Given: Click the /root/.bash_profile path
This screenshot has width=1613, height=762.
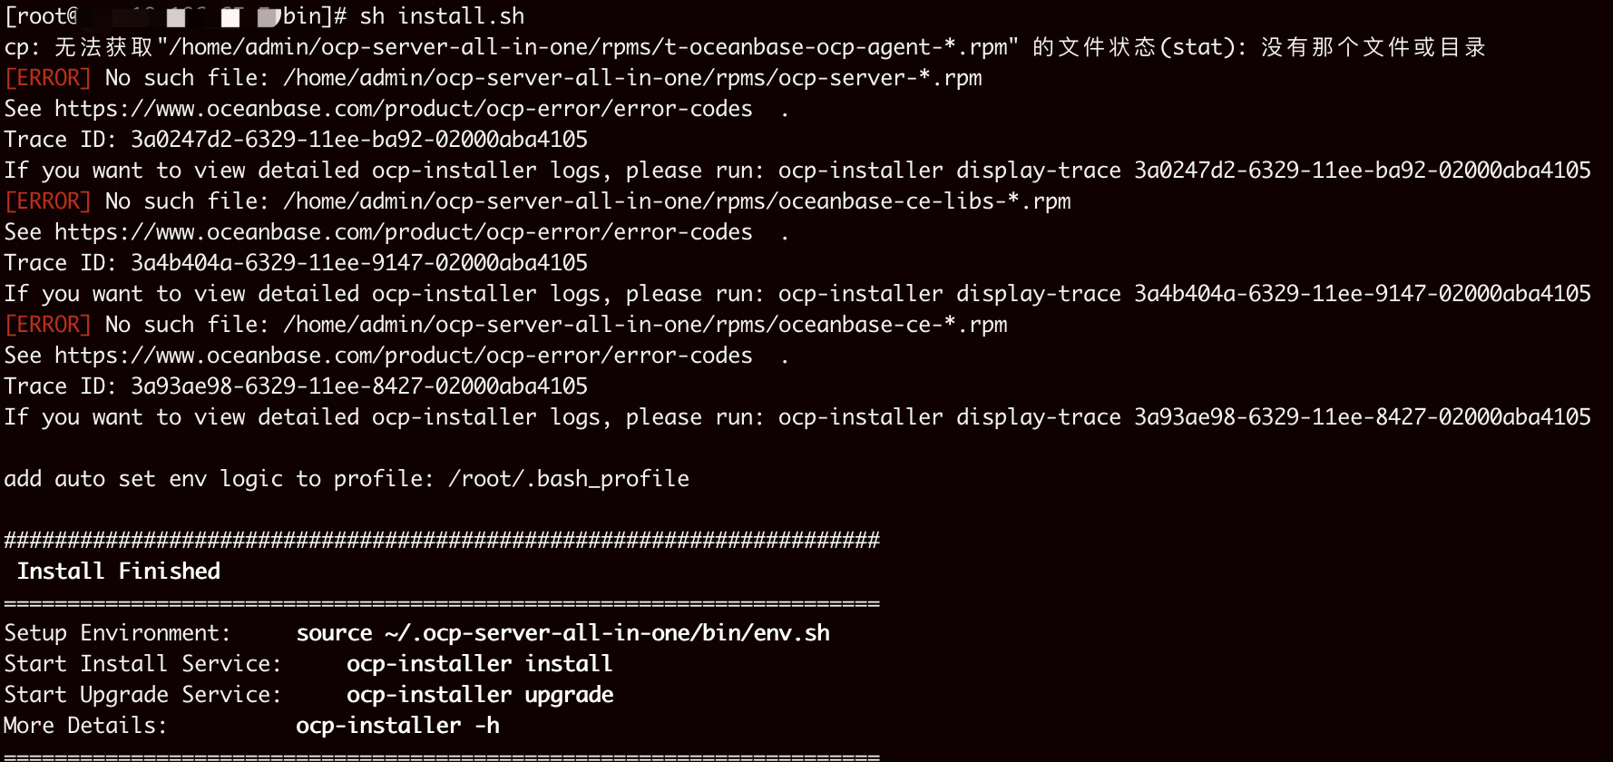Looking at the screenshot, I should (x=569, y=479).
